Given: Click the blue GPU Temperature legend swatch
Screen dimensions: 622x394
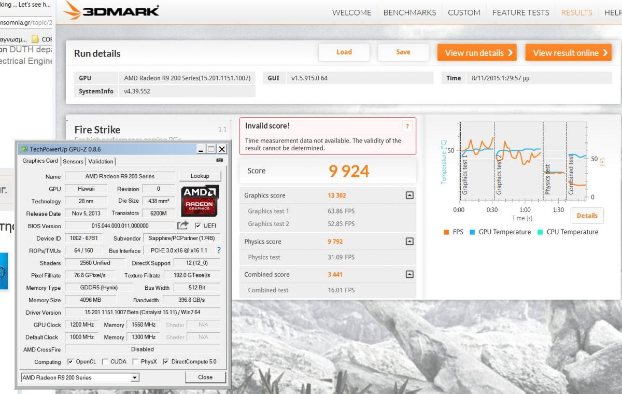Looking at the screenshot, I should (473, 232).
